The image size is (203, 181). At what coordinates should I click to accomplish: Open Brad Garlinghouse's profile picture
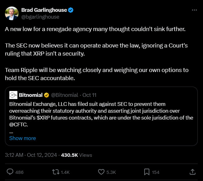11,13
